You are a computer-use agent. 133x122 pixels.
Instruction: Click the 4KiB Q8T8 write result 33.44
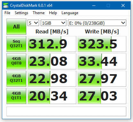coord(102,61)
